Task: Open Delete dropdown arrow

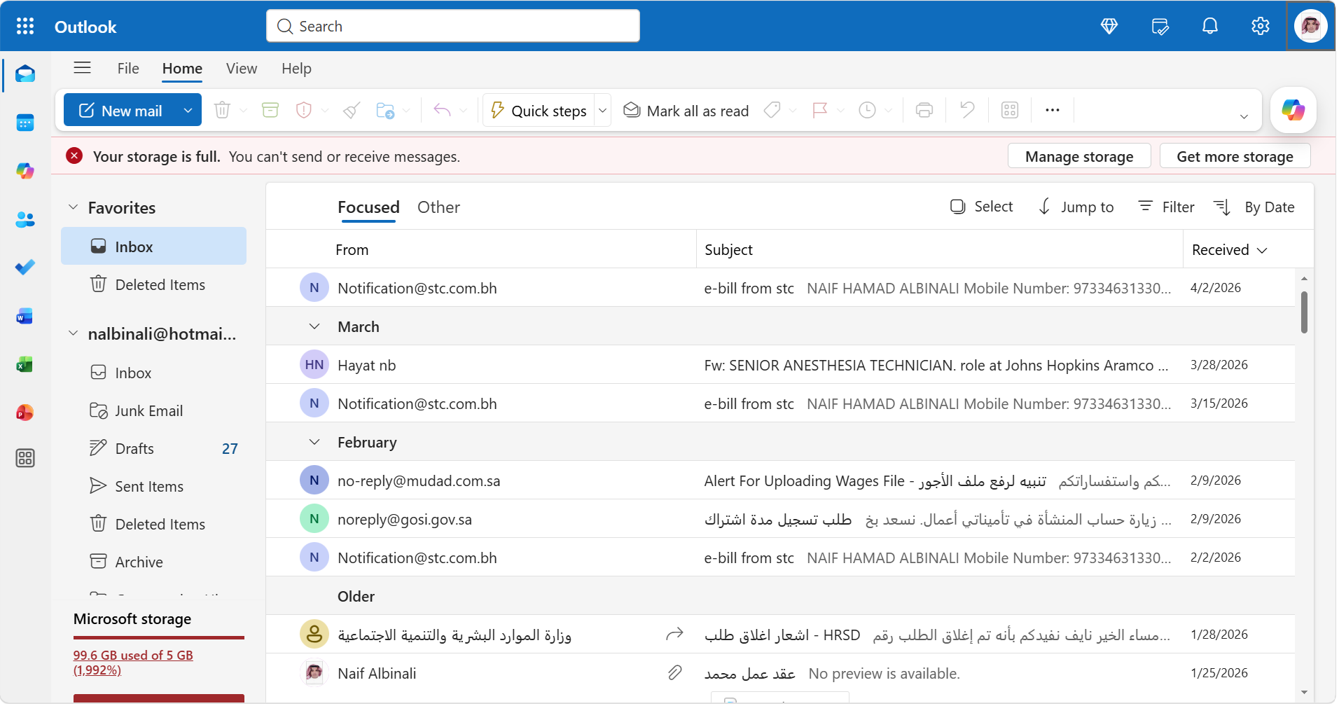Action: coord(243,111)
